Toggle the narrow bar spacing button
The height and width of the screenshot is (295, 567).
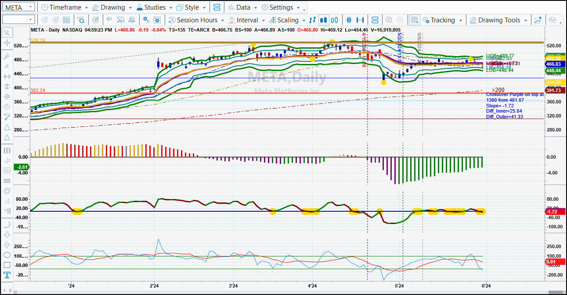350,20
